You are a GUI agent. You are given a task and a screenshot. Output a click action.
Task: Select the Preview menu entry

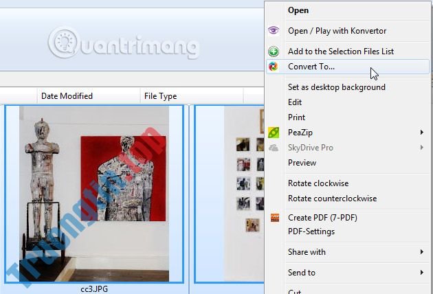point(302,163)
